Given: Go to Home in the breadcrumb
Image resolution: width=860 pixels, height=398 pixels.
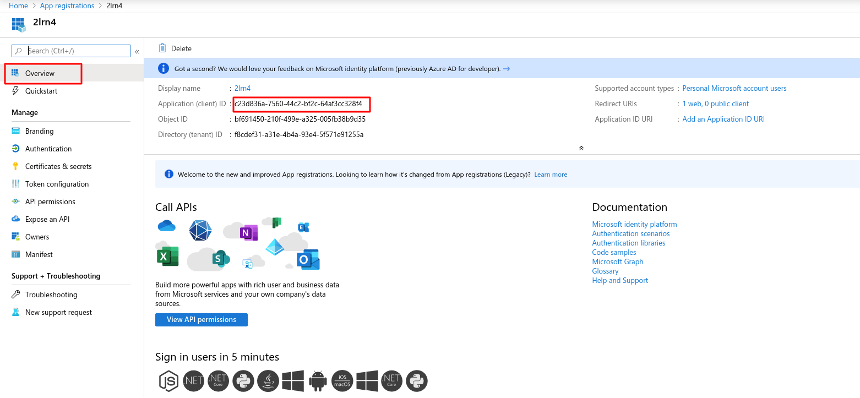Looking at the screenshot, I should [18, 6].
